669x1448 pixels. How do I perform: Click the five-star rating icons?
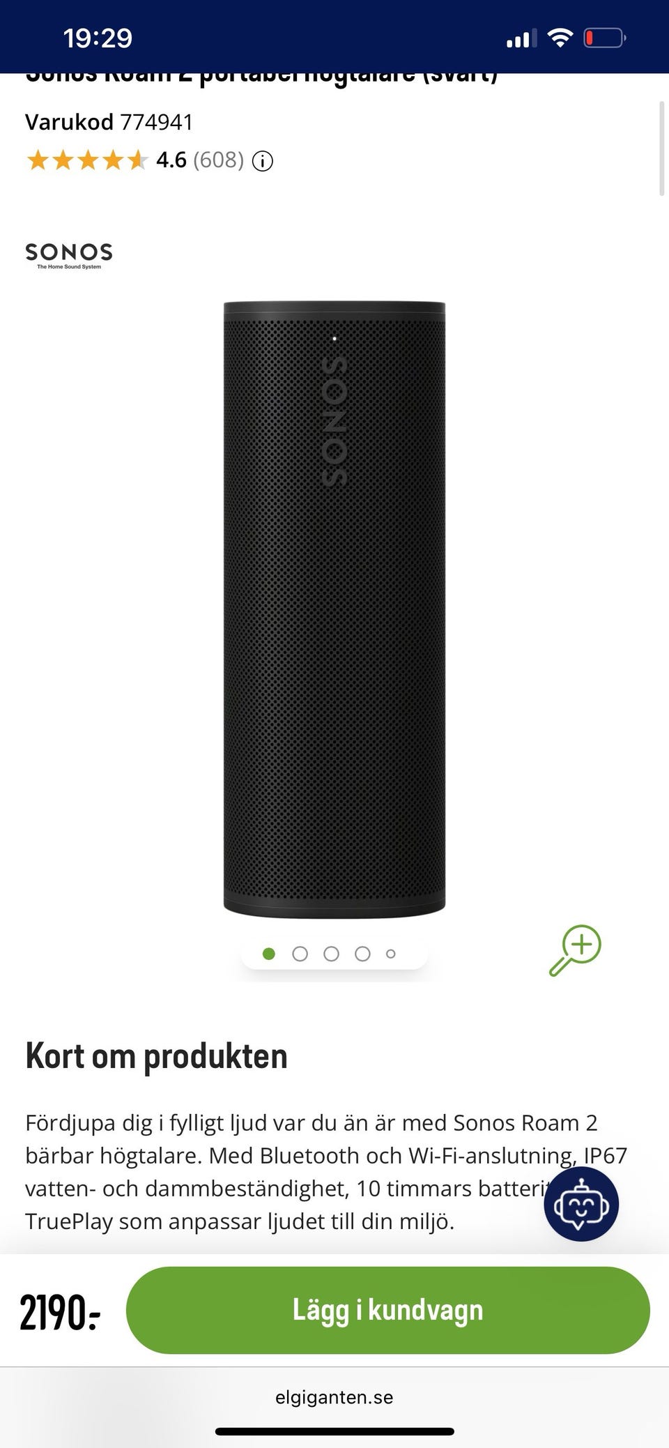pos(87,160)
